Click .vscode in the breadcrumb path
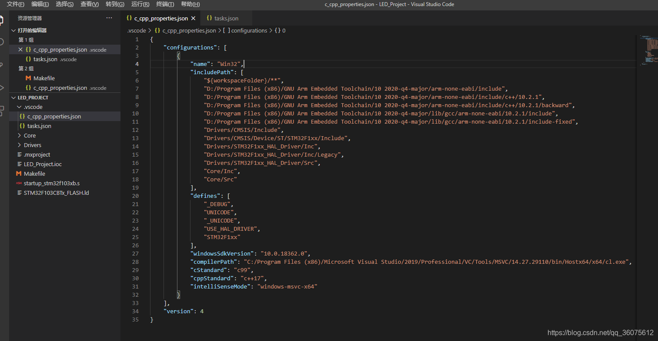Screen dimensions: 658x341 pyautogui.click(x=137, y=30)
